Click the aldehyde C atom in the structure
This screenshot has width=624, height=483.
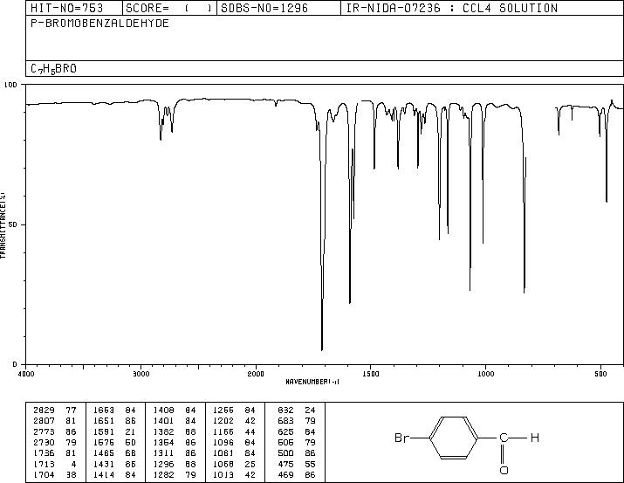coord(504,438)
